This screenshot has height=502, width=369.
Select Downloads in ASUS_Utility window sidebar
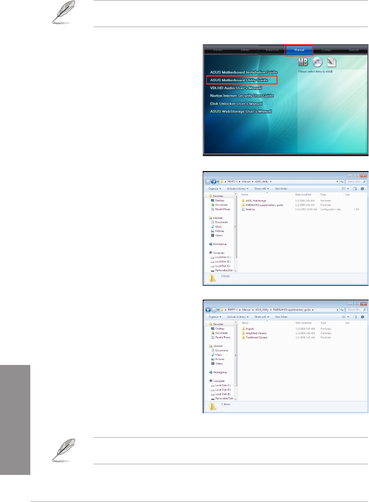[x=219, y=205]
